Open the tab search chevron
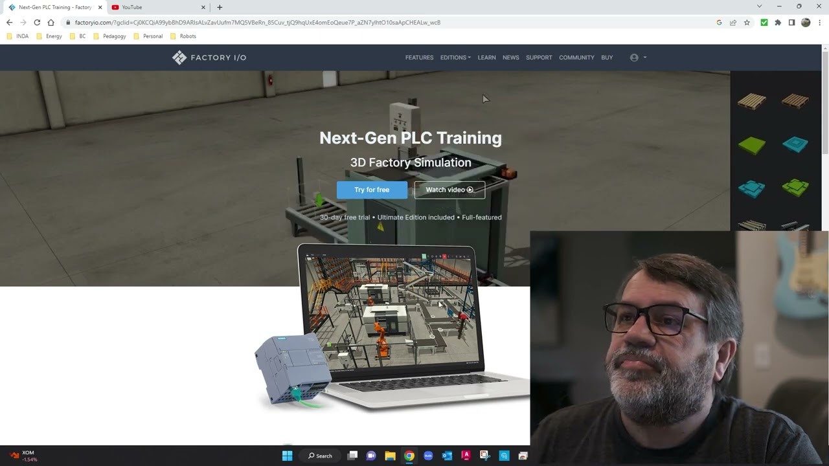The height and width of the screenshot is (466, 829). 759,6
